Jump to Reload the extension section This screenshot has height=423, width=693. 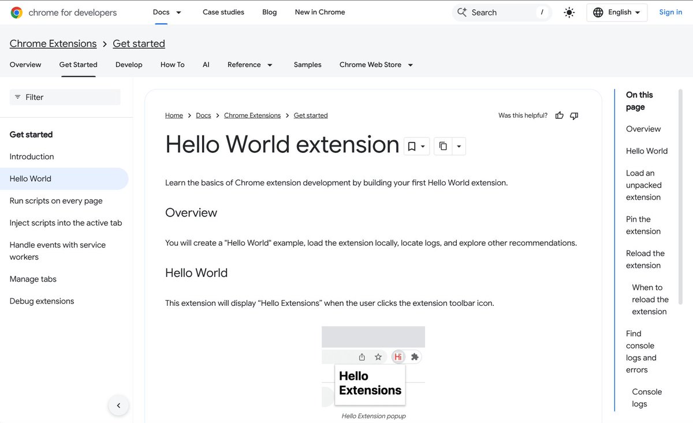tap(645, 259)
